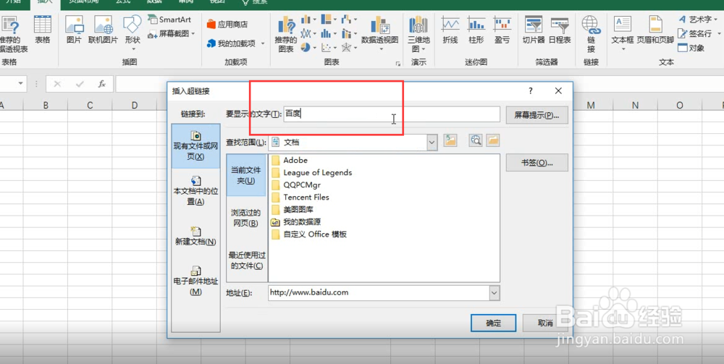Screen dimensions: 724x364
Task: Open the Online Pictures (联机图片) tool
Action: 104,30
